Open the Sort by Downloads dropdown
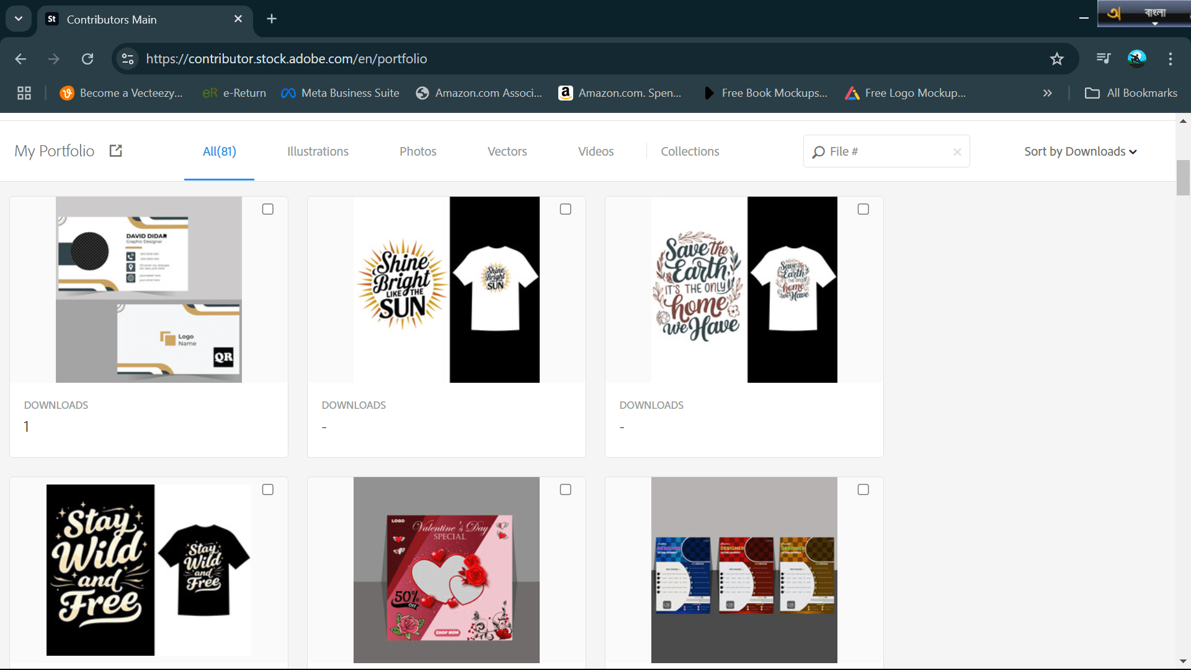The width and height of the screenshot is (1191, 670). (x=1079, y=151)
